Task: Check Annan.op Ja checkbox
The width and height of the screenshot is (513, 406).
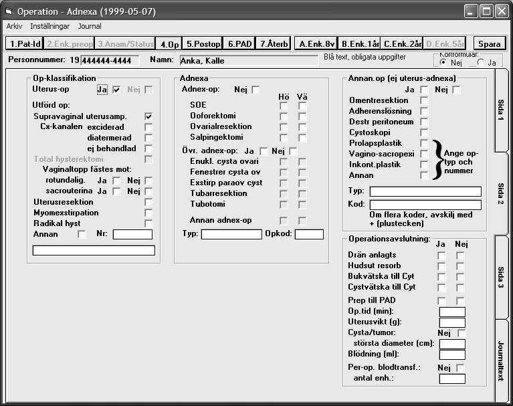Action: 423,90
